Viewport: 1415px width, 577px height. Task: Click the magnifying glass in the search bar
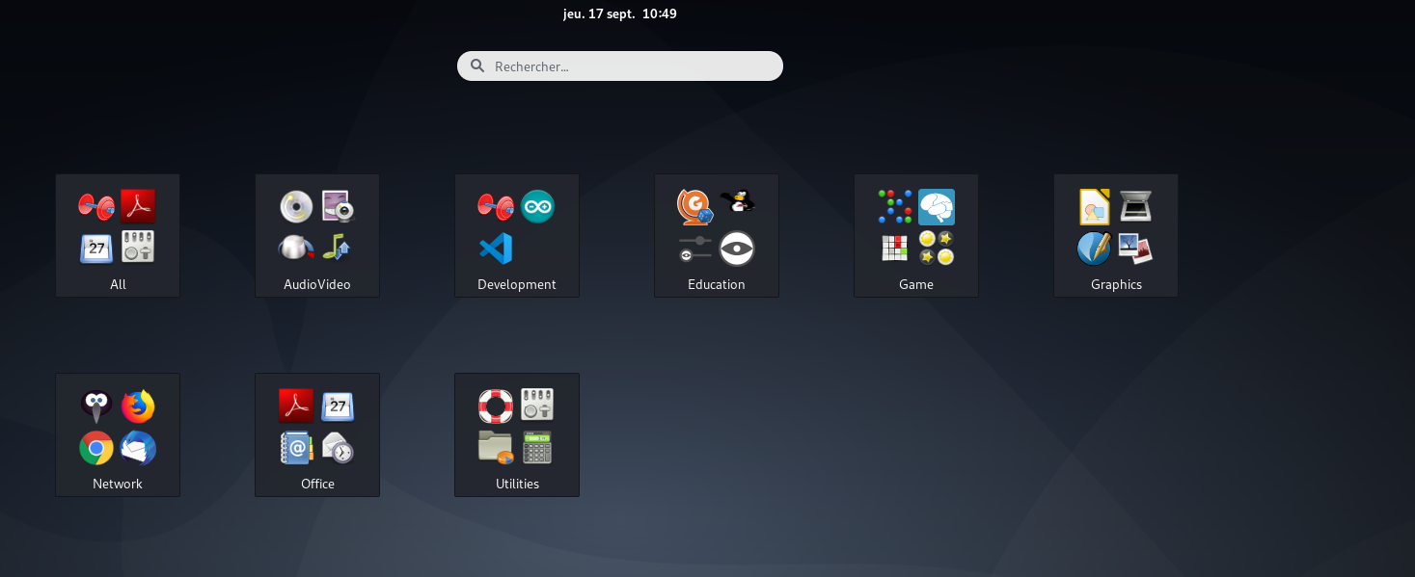coord(477,66)
